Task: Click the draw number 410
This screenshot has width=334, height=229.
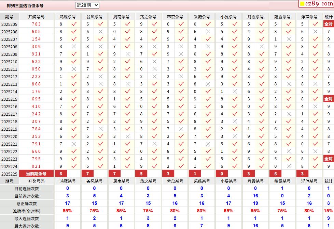Action: click(x=36, y=107)
